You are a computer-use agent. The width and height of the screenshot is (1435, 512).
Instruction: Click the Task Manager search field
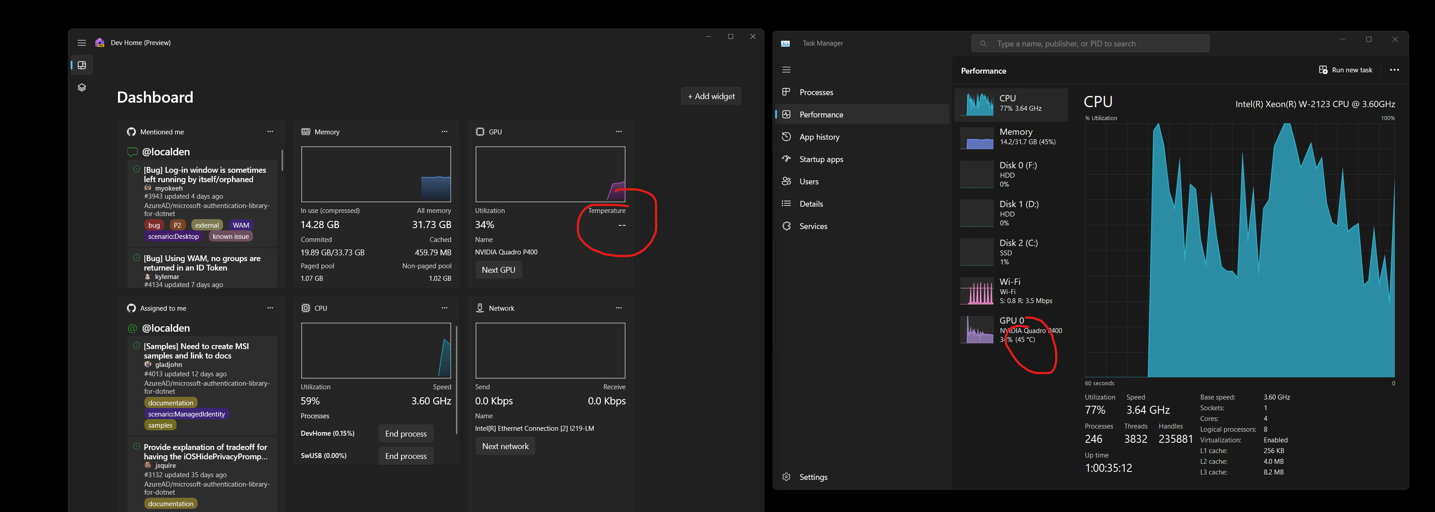(1090, 43)
